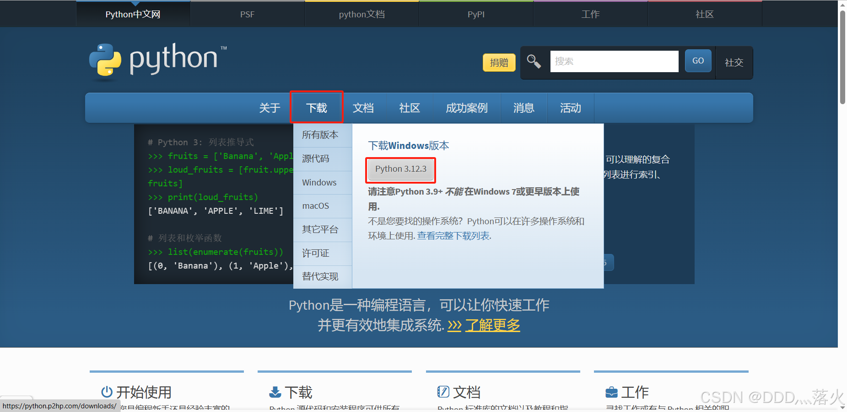
Task: Open the Python中文网 top tab
Action: pyautogui.click(x=133, y=14)
